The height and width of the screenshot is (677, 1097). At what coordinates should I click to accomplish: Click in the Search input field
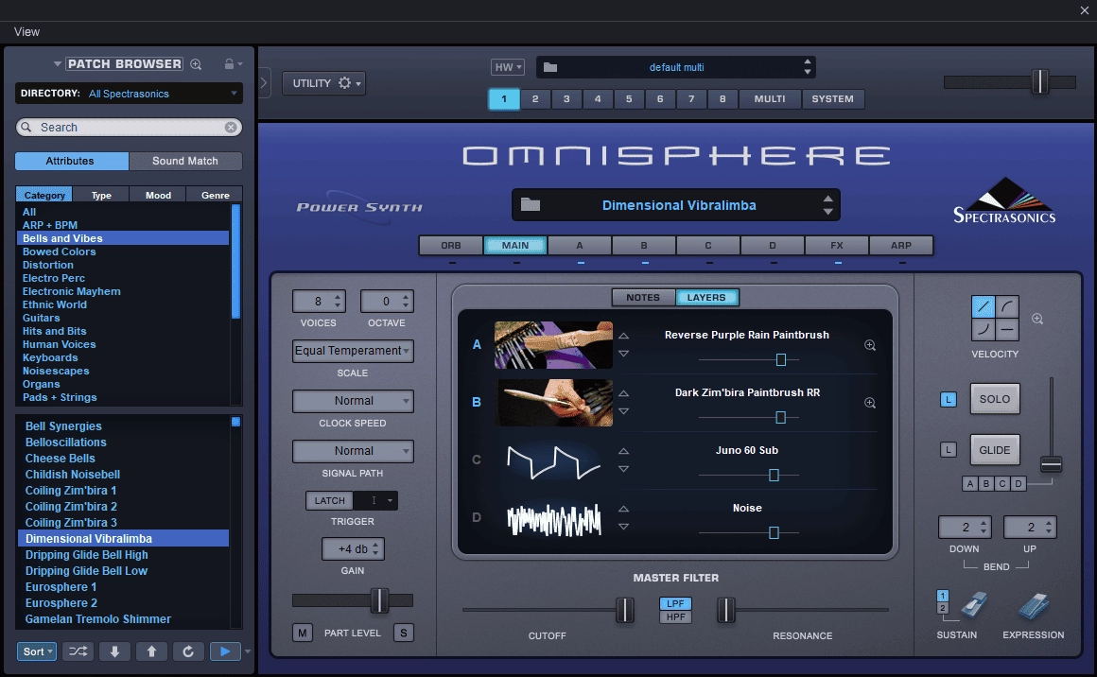pos(130,128)
